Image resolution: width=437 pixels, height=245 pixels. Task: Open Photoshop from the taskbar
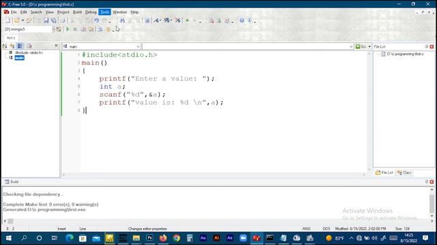click(x=150, y=238)
